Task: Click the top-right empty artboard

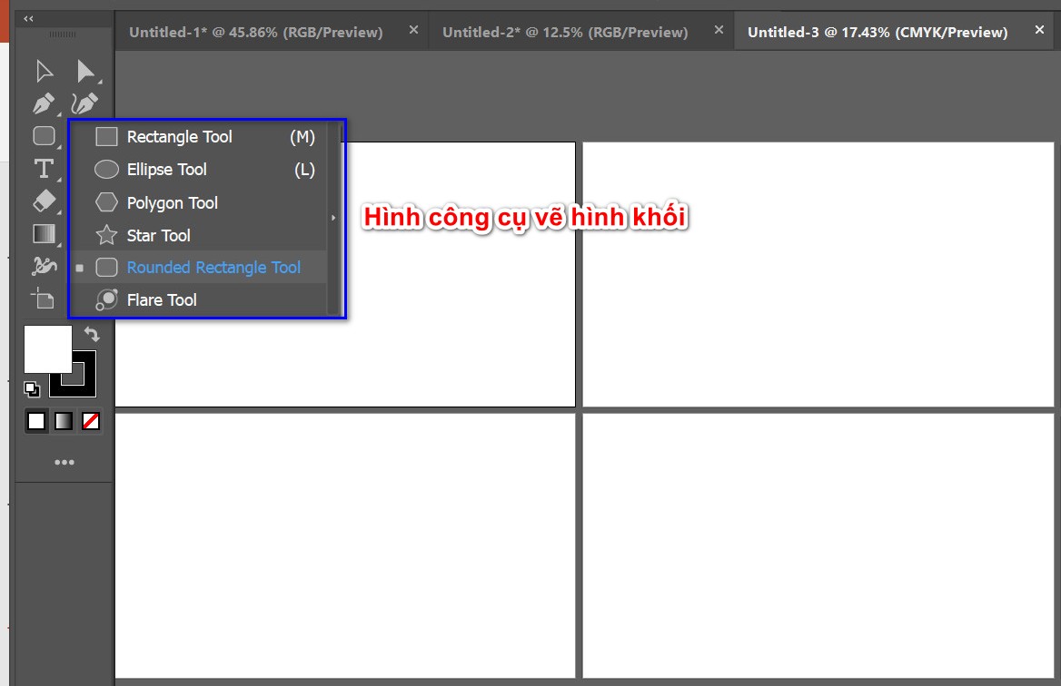Action: click(818, 274)
